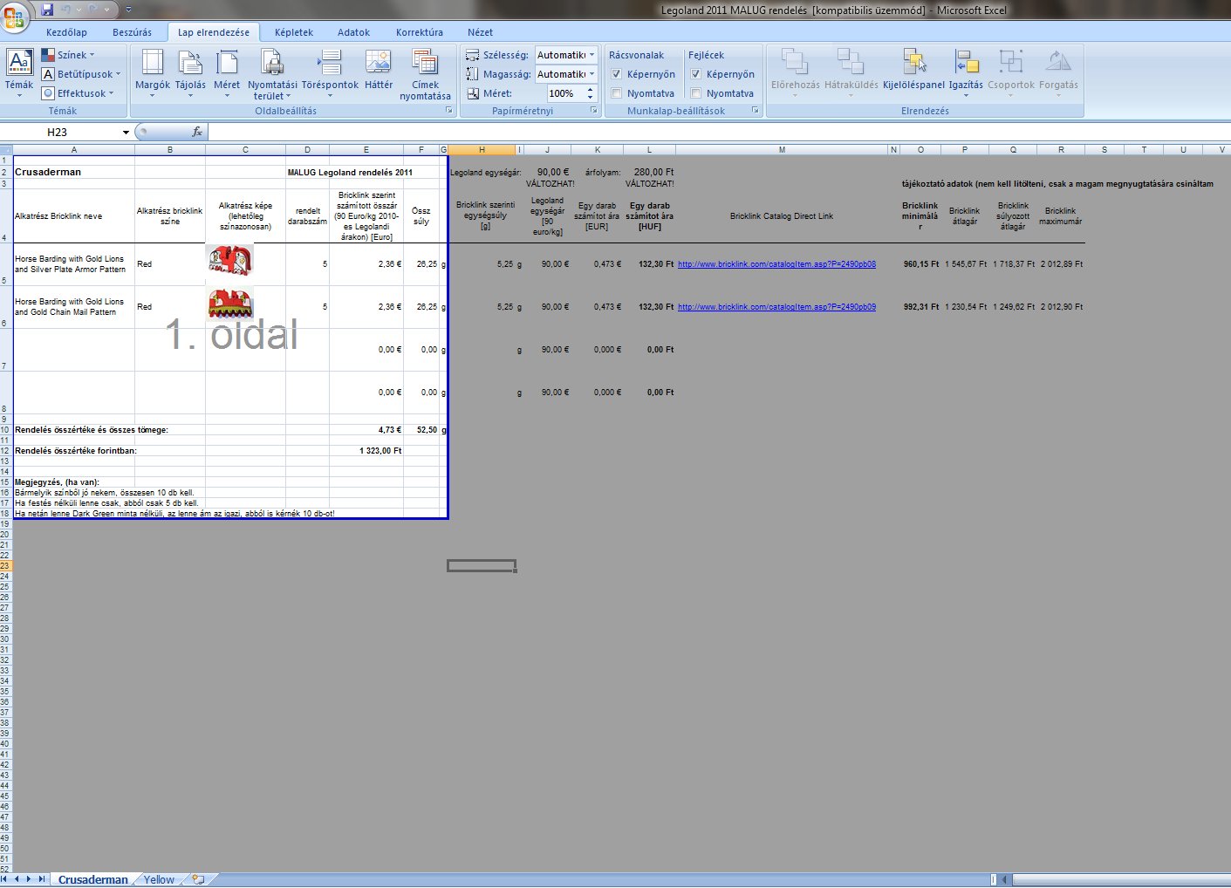The width and height of the screenshot is (1231, 888).
Task: Click the Forgatás rotate icon
Action: (1058, 61)
